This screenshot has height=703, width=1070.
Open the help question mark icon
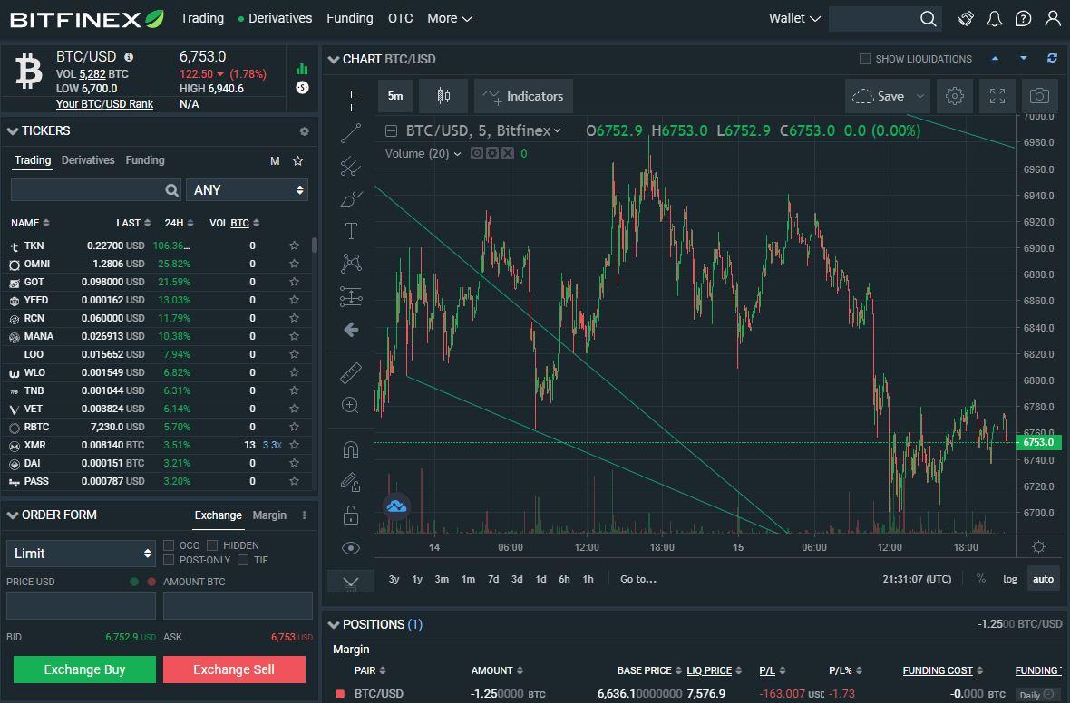1023,18
